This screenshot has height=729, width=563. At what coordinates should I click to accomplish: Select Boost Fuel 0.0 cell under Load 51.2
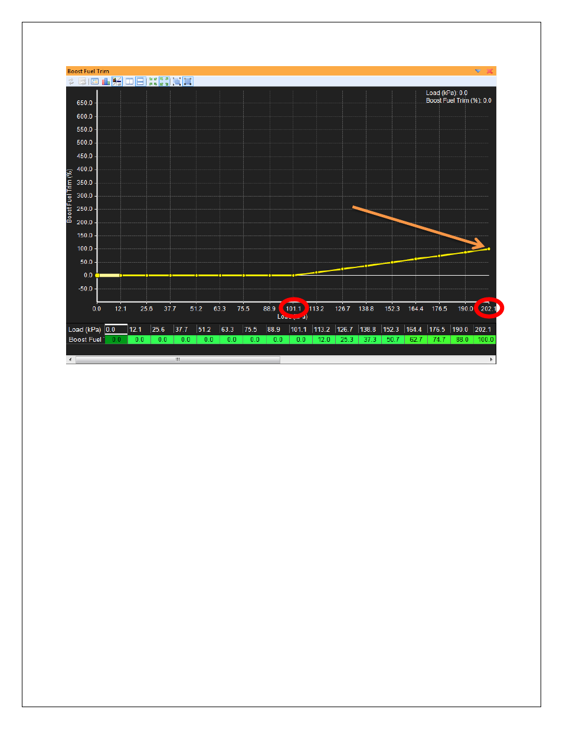tap(208, 339)
